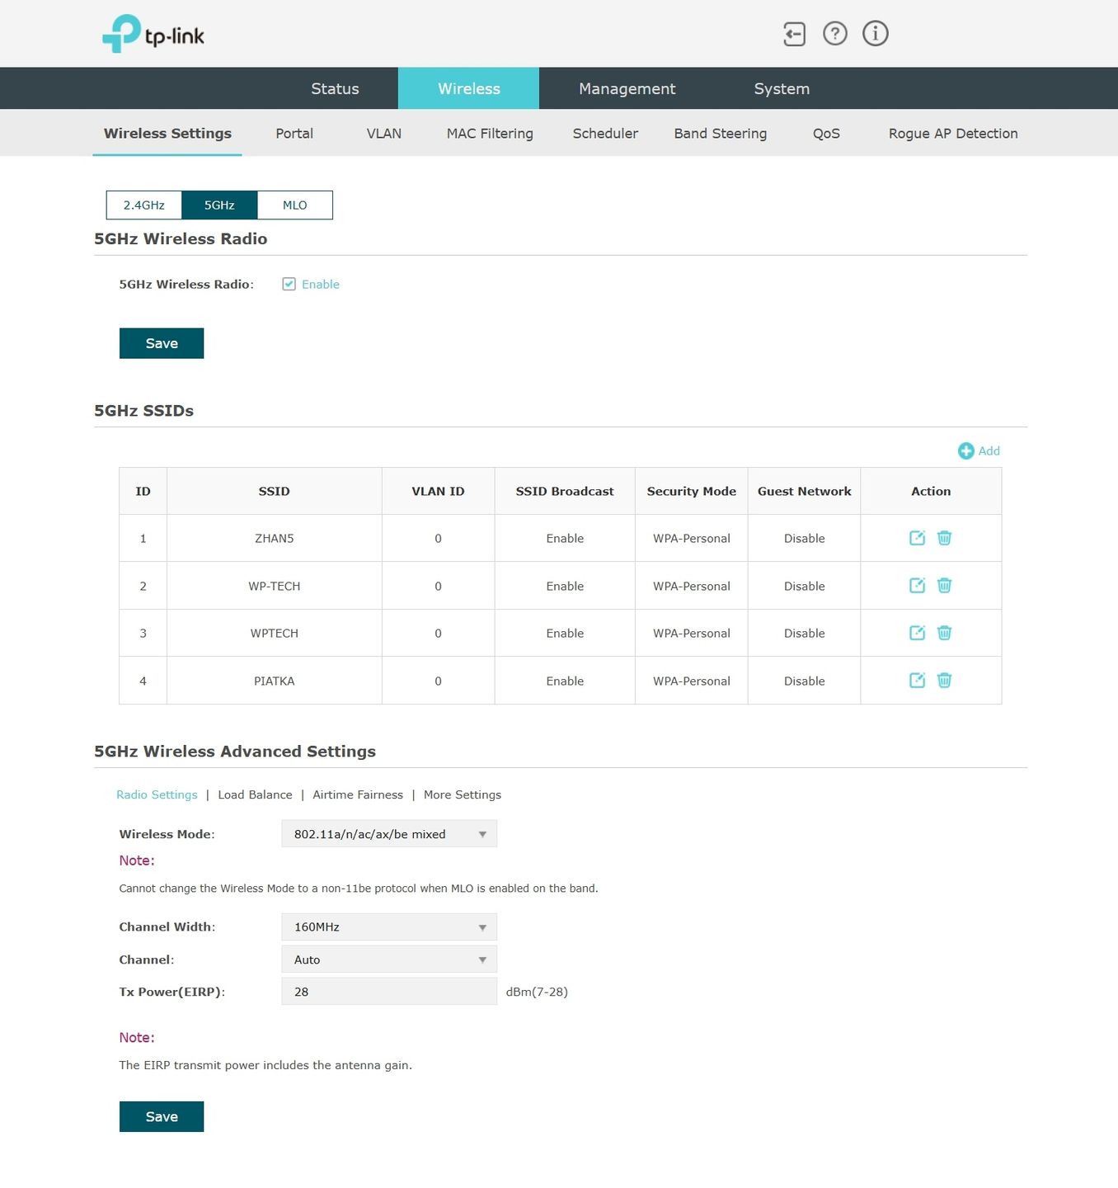Click the Tx Power(EIRP) input field
Screen dimensions: 1118x1188
click(x=389, y=992)
